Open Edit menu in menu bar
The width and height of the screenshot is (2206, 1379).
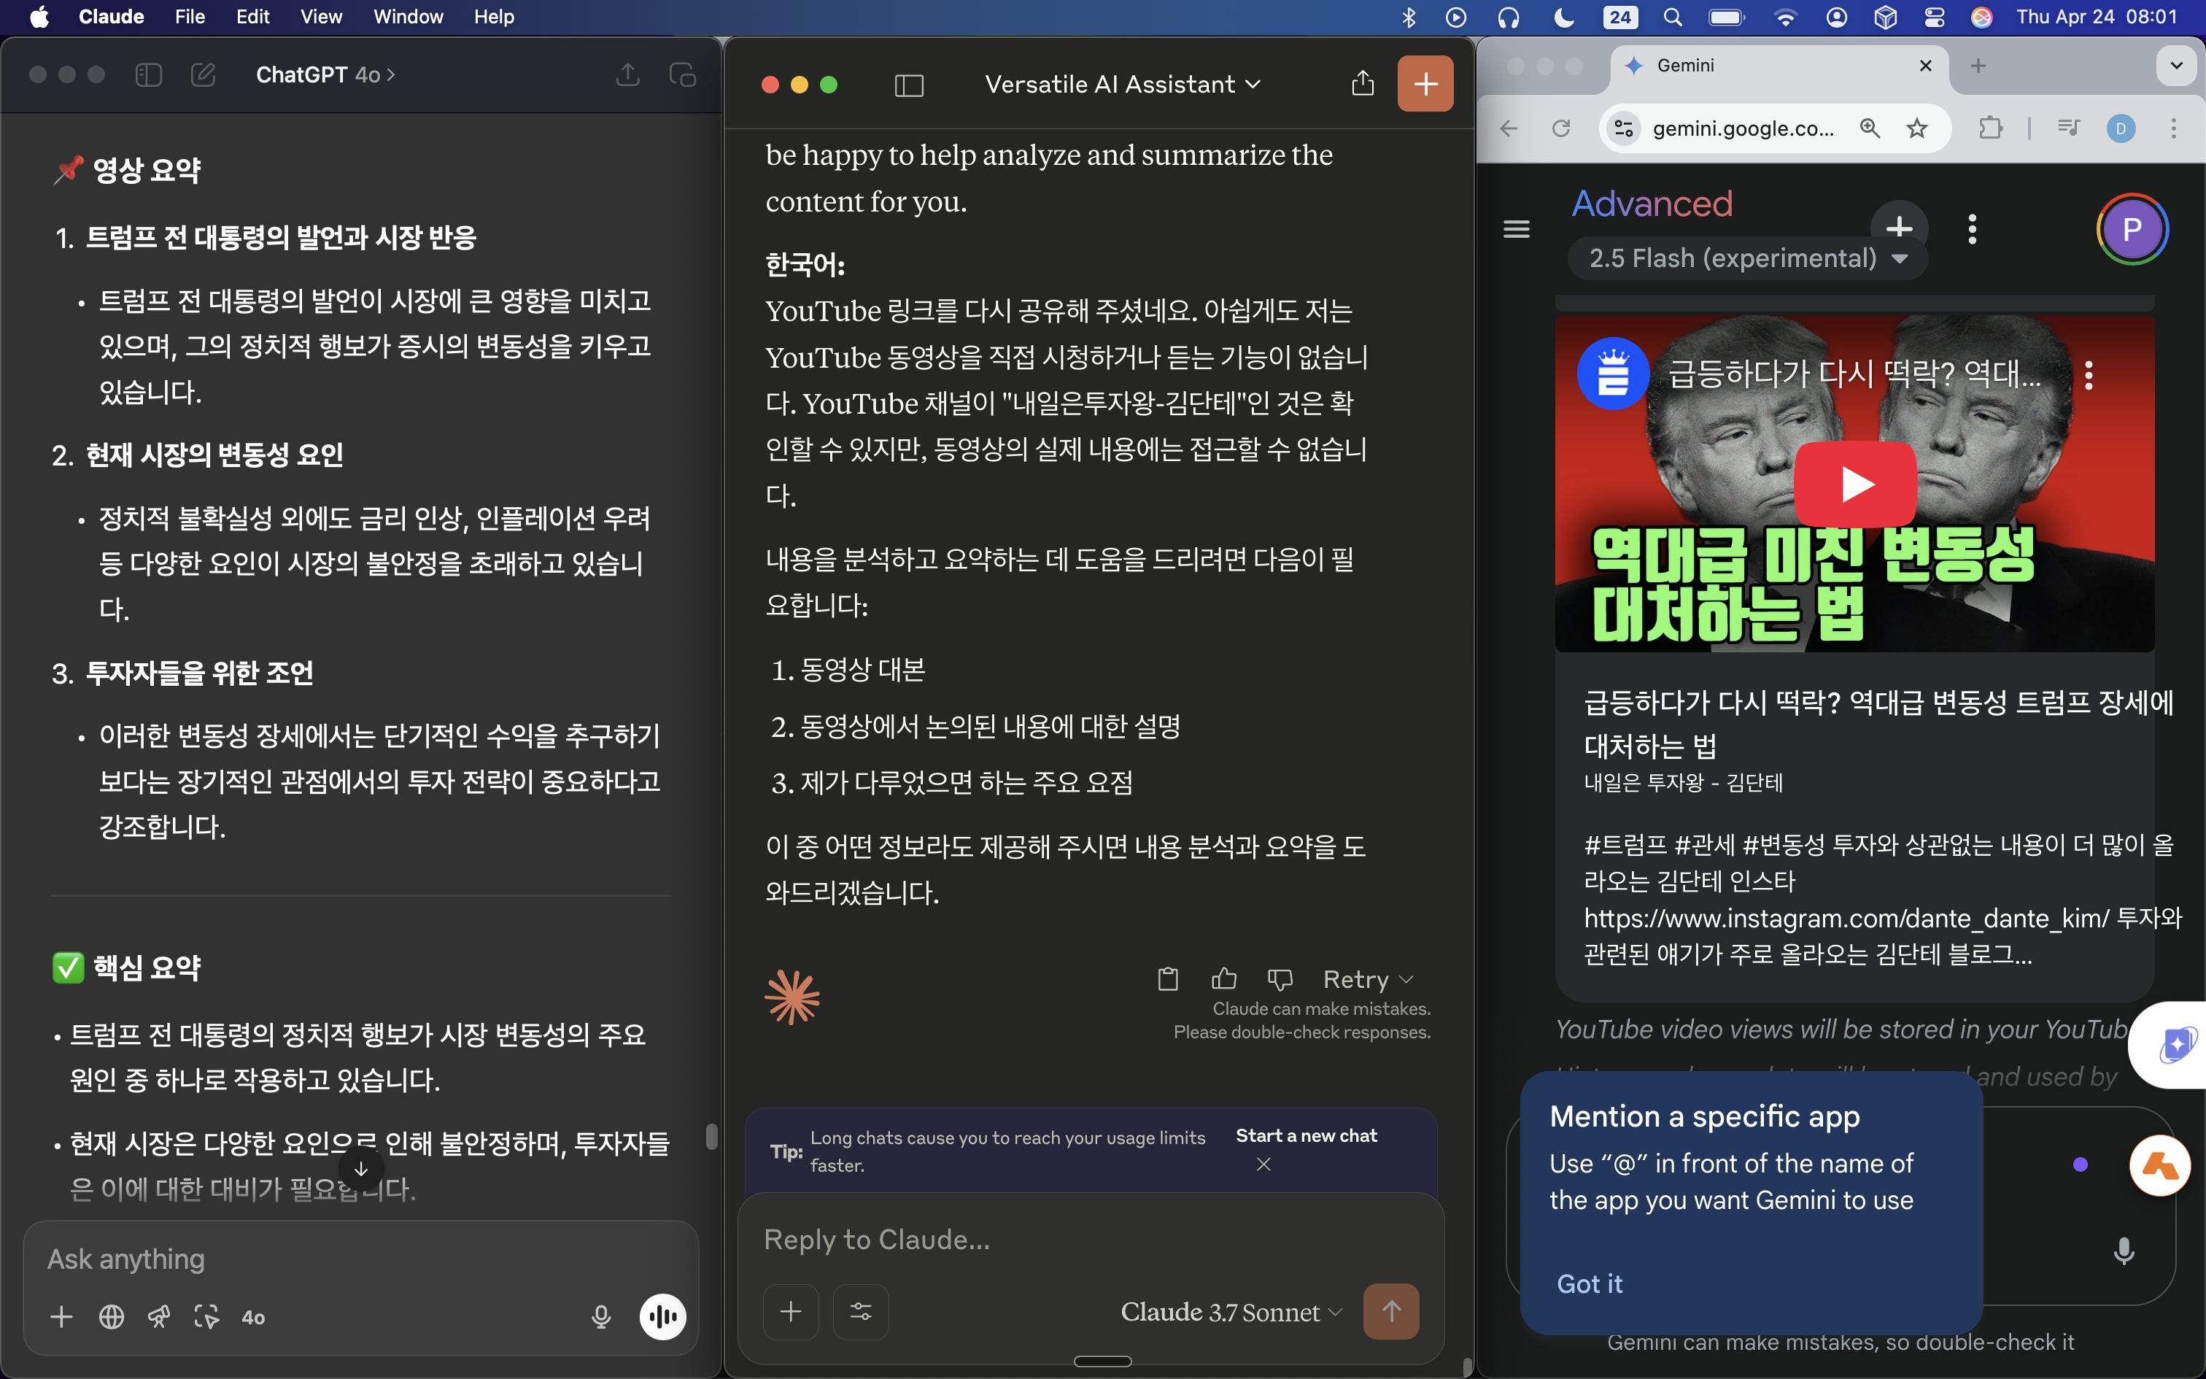click(252, 16)
